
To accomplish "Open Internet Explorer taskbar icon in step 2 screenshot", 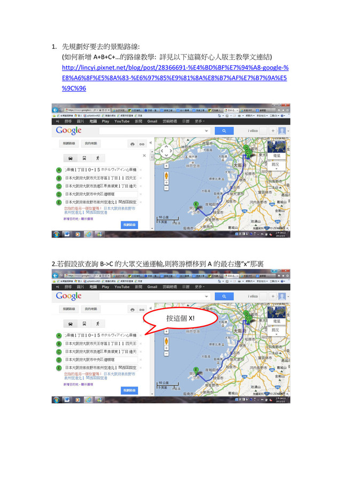I will point(89,400).
